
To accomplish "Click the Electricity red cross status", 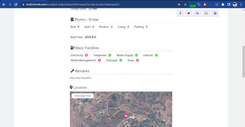I will (x=87, y=55).
